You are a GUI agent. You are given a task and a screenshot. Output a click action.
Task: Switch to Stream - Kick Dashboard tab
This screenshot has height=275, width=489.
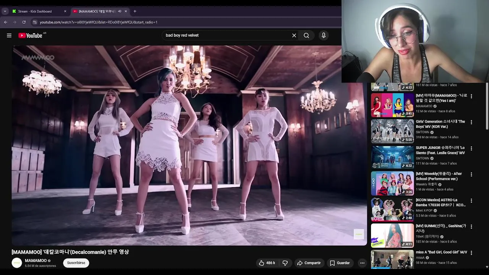click(38, 11)
